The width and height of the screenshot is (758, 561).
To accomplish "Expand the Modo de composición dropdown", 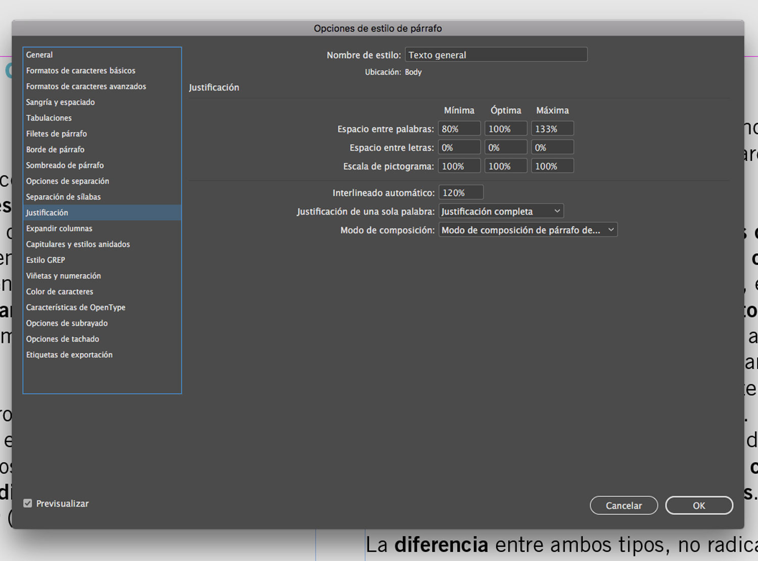I will click(528, 230).
